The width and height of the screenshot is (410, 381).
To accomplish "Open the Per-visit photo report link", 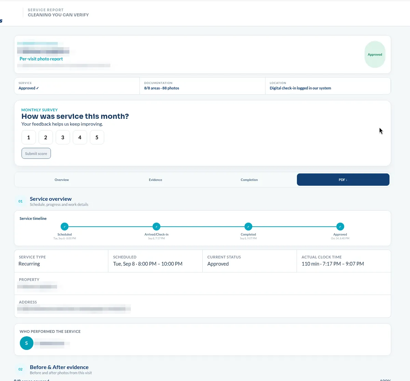I will [x=41, y=59].
